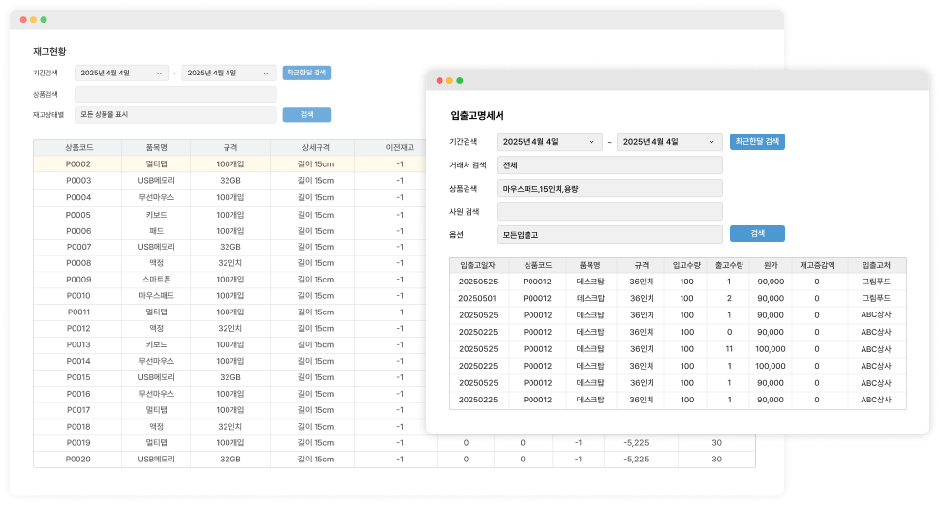The image size is (939, 505).
Task: Select product code P0013
Action: tap(78, 344)
